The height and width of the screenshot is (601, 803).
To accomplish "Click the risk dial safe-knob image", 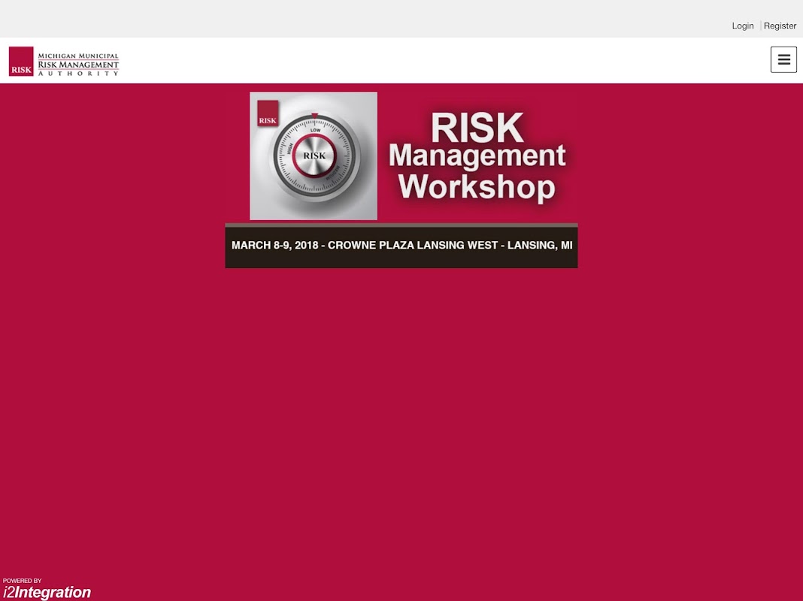I will pos(314,156).
